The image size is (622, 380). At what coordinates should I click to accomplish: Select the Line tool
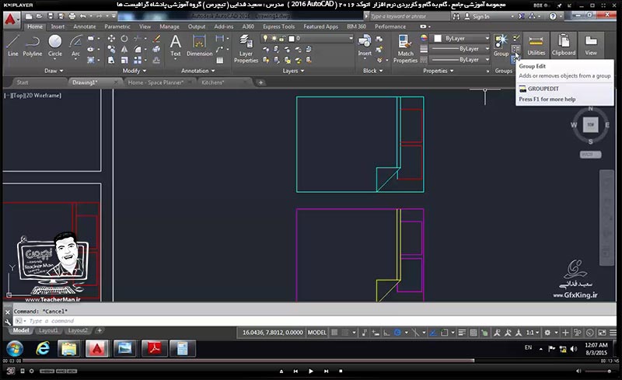click(12, 46)
